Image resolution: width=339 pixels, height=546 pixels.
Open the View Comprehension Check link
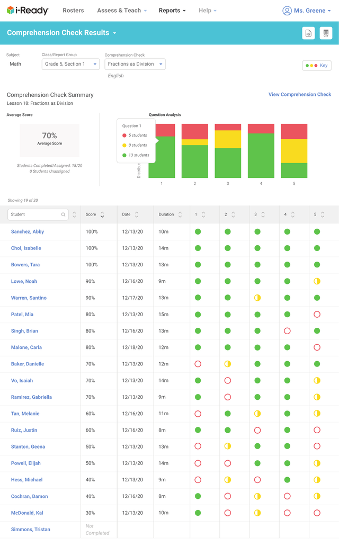[300, 94]
